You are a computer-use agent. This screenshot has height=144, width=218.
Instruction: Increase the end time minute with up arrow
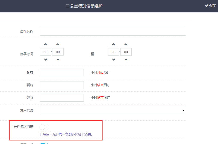pyautogui.click(x=126, y=44)
